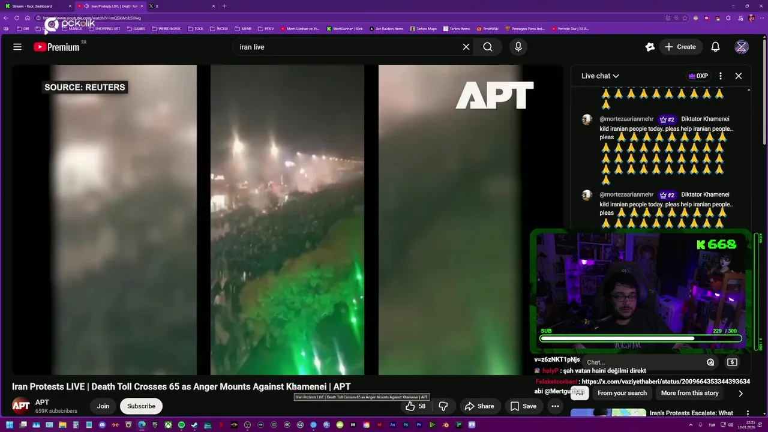Open the 0XP crown points badge
Image resolution: width=768 pixels, height=432 pixels.
click(x=698, y=76)
